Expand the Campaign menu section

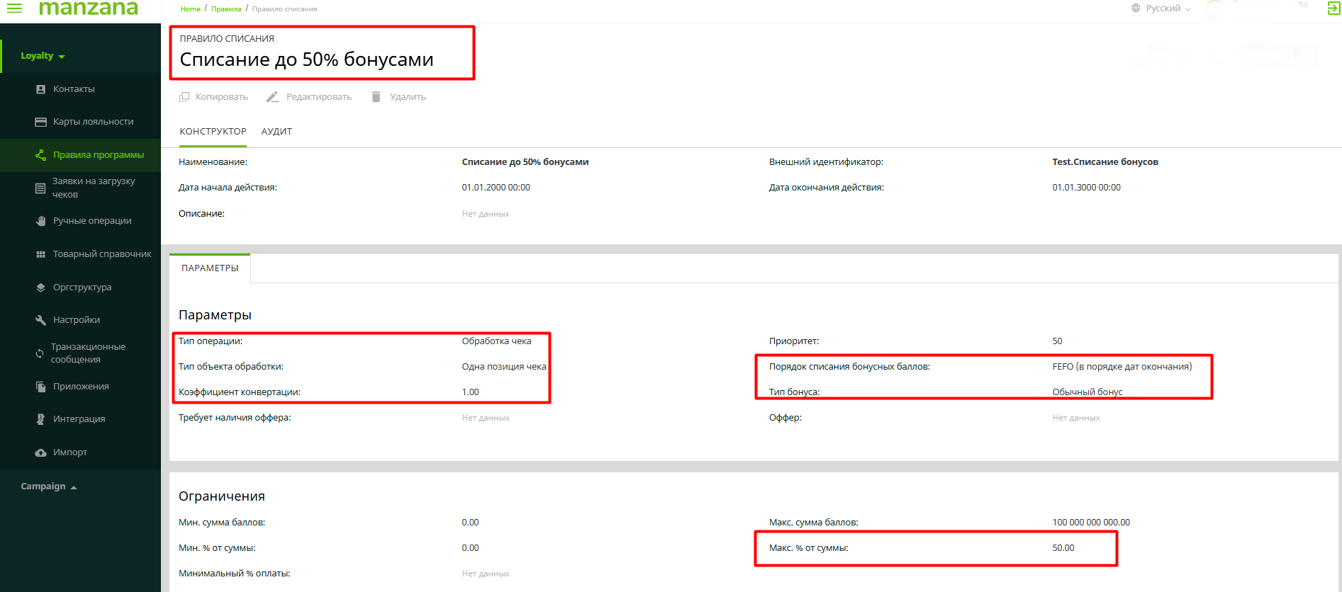click(x=48, y=486)
